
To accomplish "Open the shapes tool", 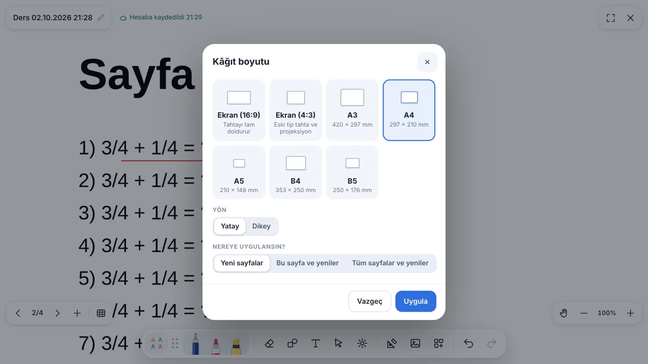I will coord(292,344).
